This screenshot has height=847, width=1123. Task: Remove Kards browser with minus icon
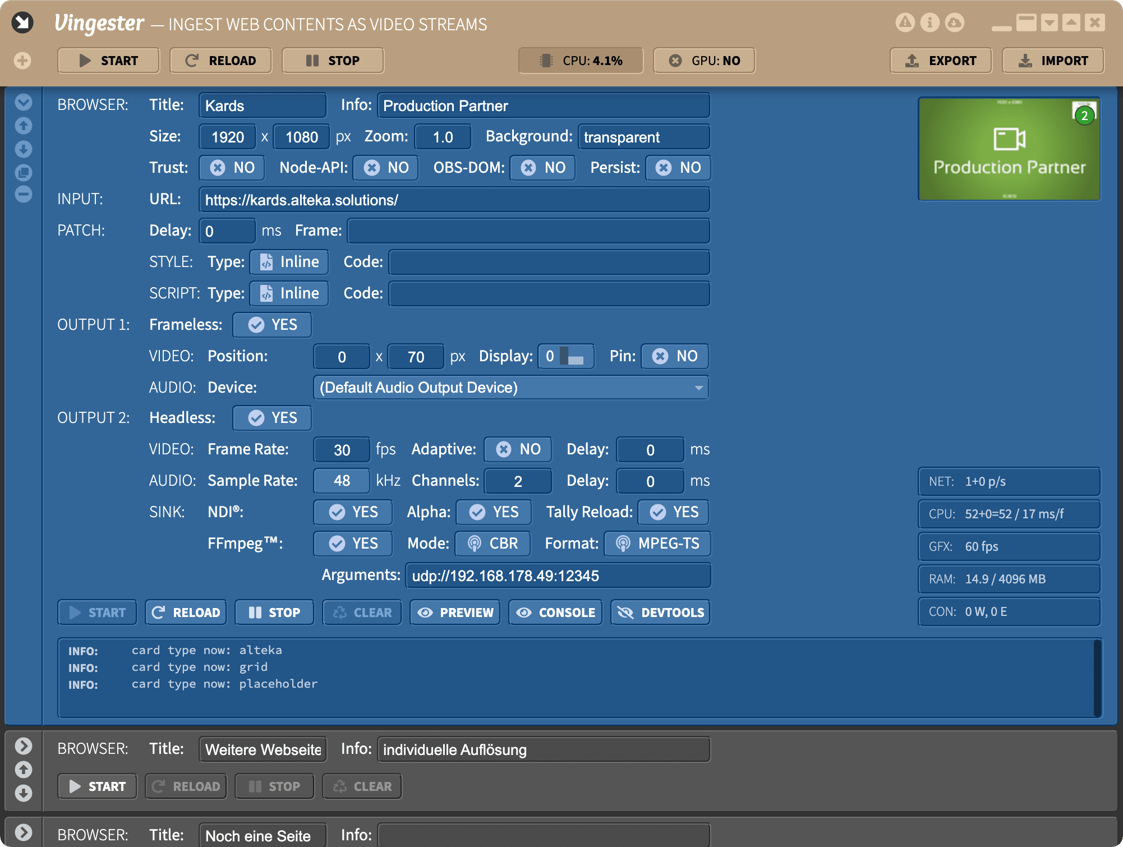[x=23, y=195]
